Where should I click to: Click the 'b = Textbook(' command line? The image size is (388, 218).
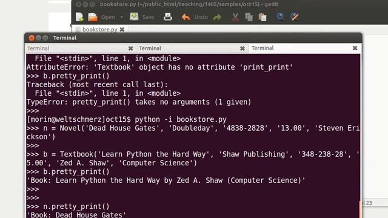tap(193, 159)
